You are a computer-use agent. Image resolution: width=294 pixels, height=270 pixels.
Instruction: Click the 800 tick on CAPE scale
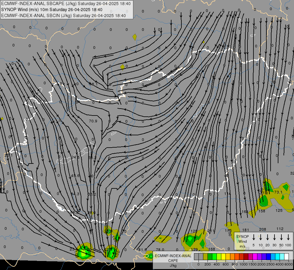[235, 264]
